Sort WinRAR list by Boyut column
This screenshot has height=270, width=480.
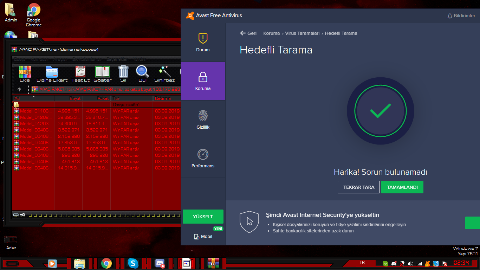[69, 98]
